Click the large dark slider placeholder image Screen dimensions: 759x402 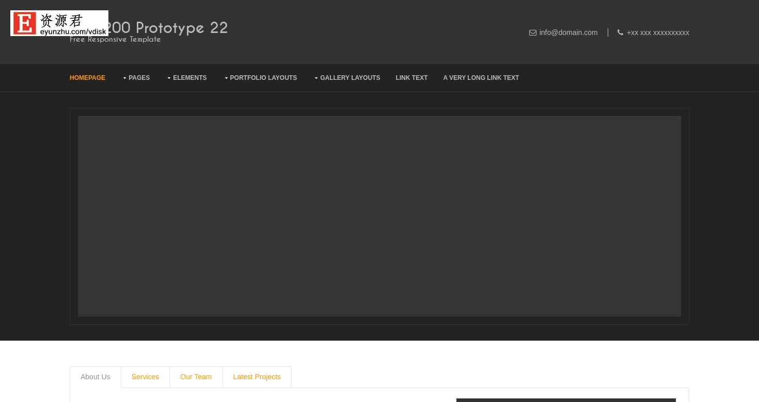click(379, 216)
